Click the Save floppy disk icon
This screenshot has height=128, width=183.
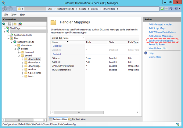(9, 24)
